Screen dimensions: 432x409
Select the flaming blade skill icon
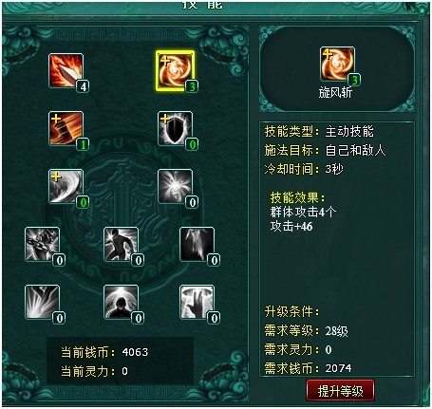coord(66,70)
